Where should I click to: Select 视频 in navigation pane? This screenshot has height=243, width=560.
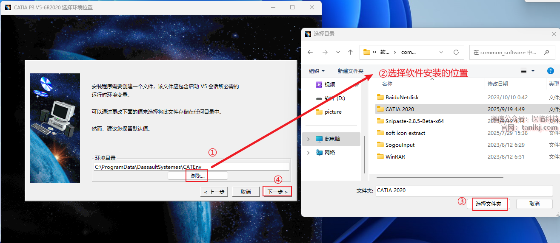(330, 84)
